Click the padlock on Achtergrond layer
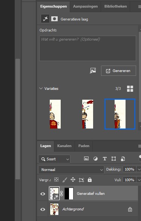 pos(130,209)
